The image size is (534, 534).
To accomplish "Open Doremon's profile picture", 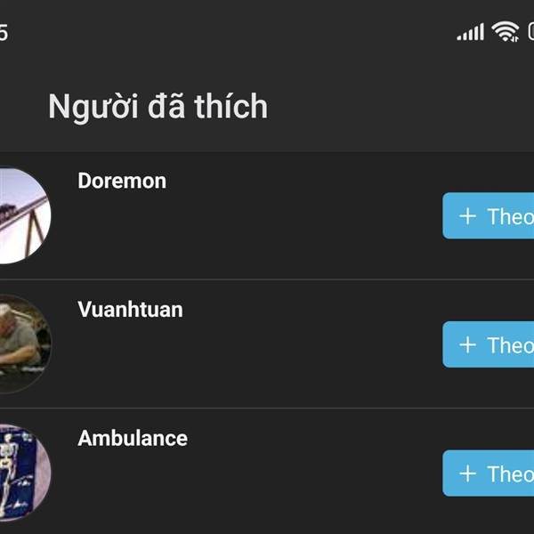I will (25, 215).
